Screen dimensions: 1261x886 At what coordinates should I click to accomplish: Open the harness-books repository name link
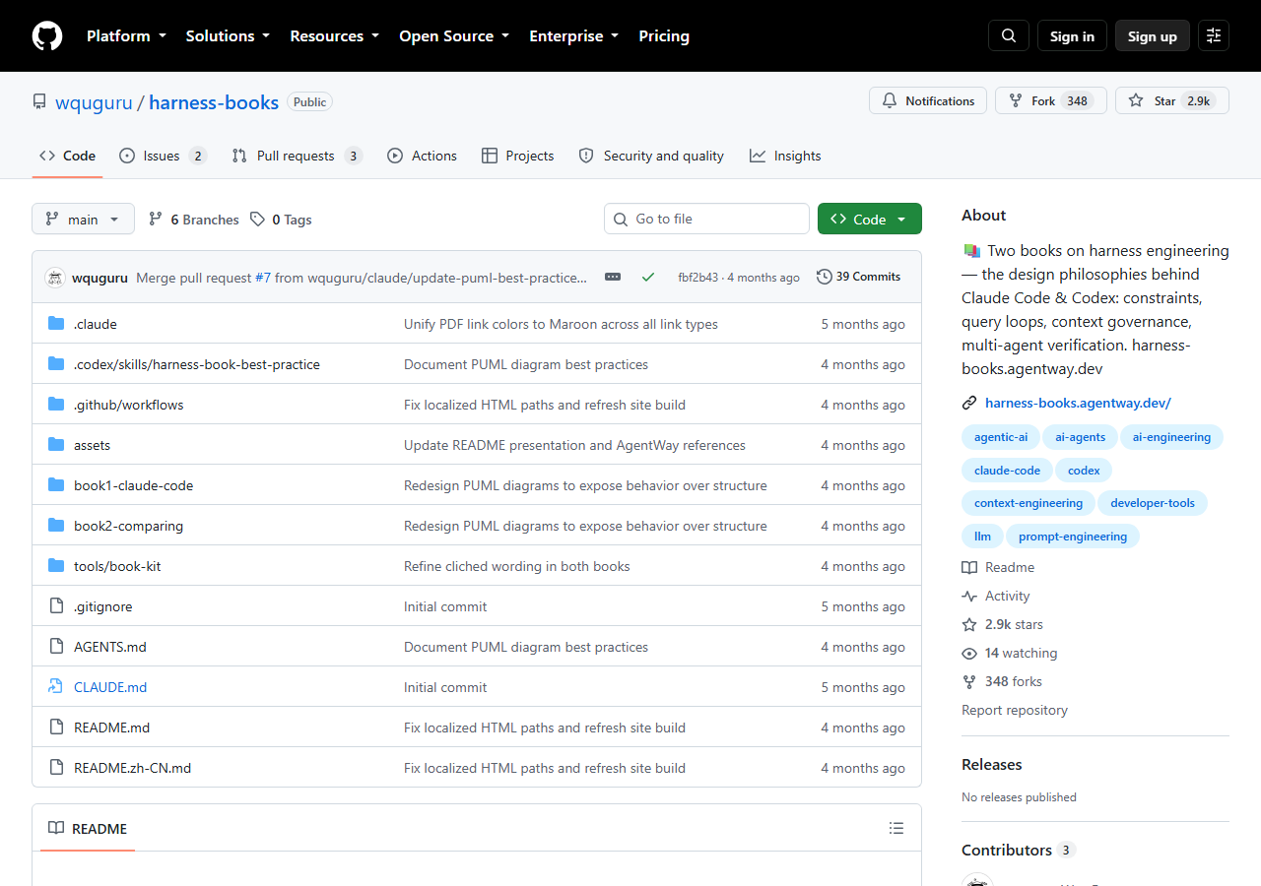(x=214, y=102)
